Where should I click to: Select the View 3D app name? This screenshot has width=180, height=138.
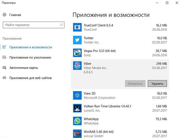(89, 93)
